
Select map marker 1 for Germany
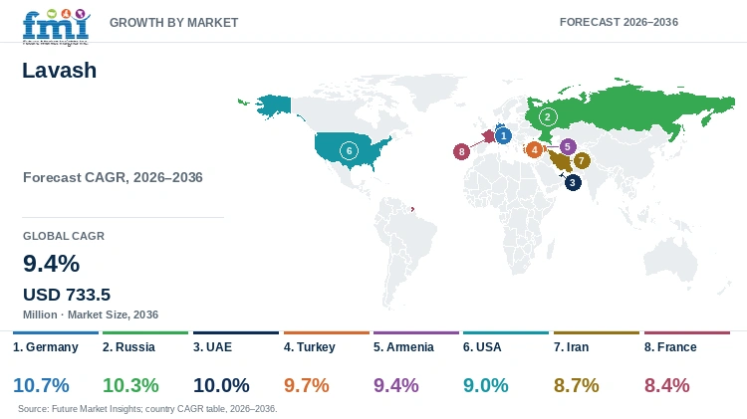point(503,135)
